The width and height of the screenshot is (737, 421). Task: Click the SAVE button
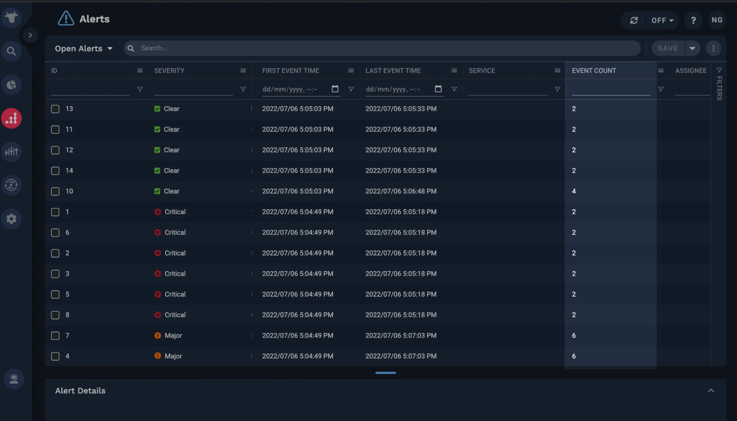[668, 48]
